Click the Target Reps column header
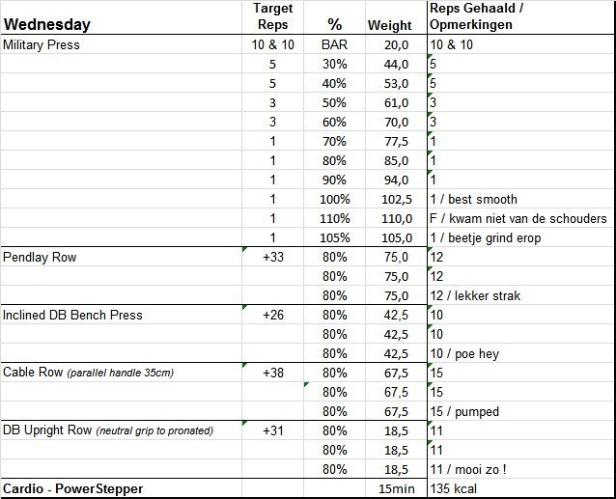Screen dimensions: 616x499 click(x=272, y=17)
